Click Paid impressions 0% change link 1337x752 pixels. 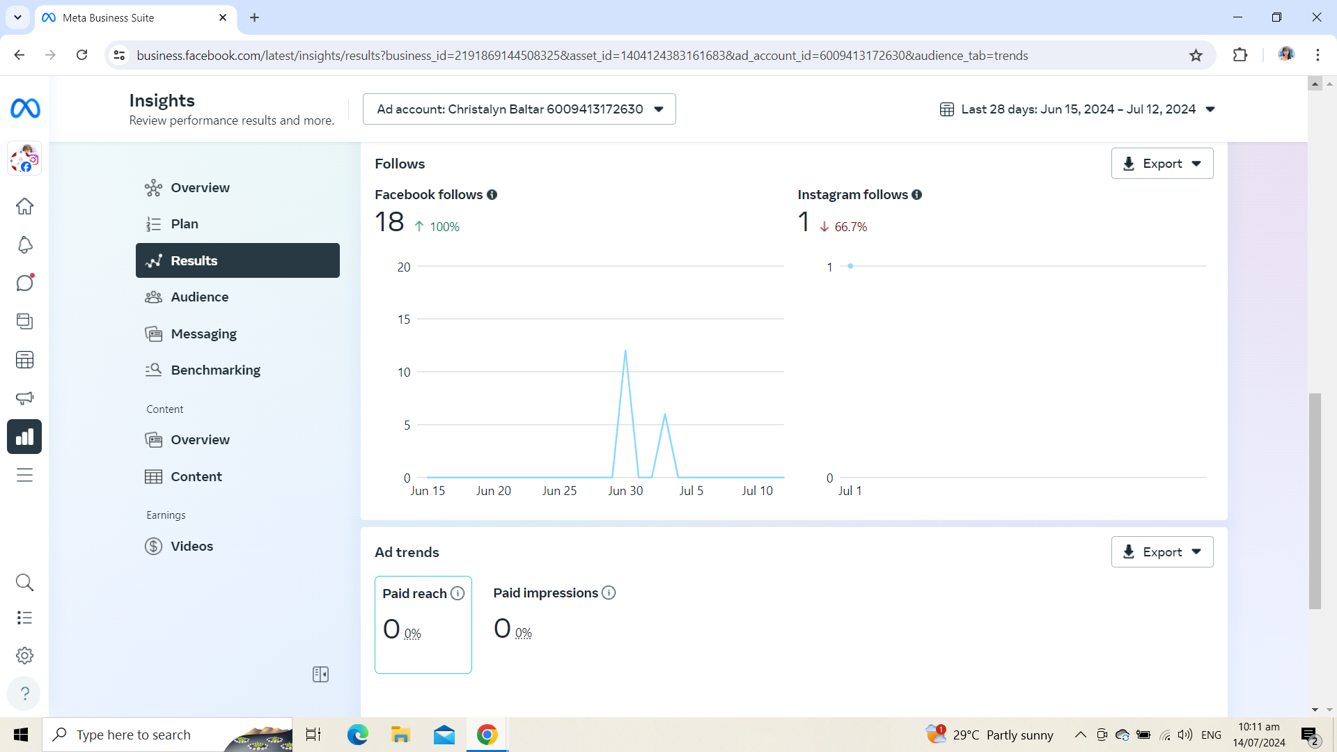point(524,633)
